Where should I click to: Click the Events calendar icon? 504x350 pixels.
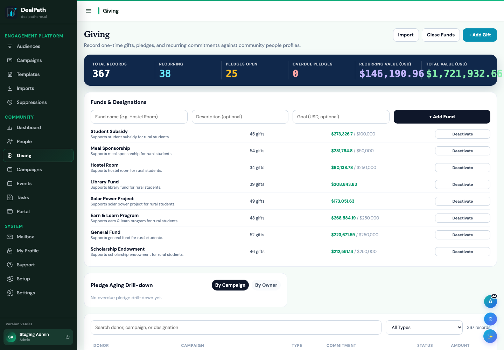[10, 183]
